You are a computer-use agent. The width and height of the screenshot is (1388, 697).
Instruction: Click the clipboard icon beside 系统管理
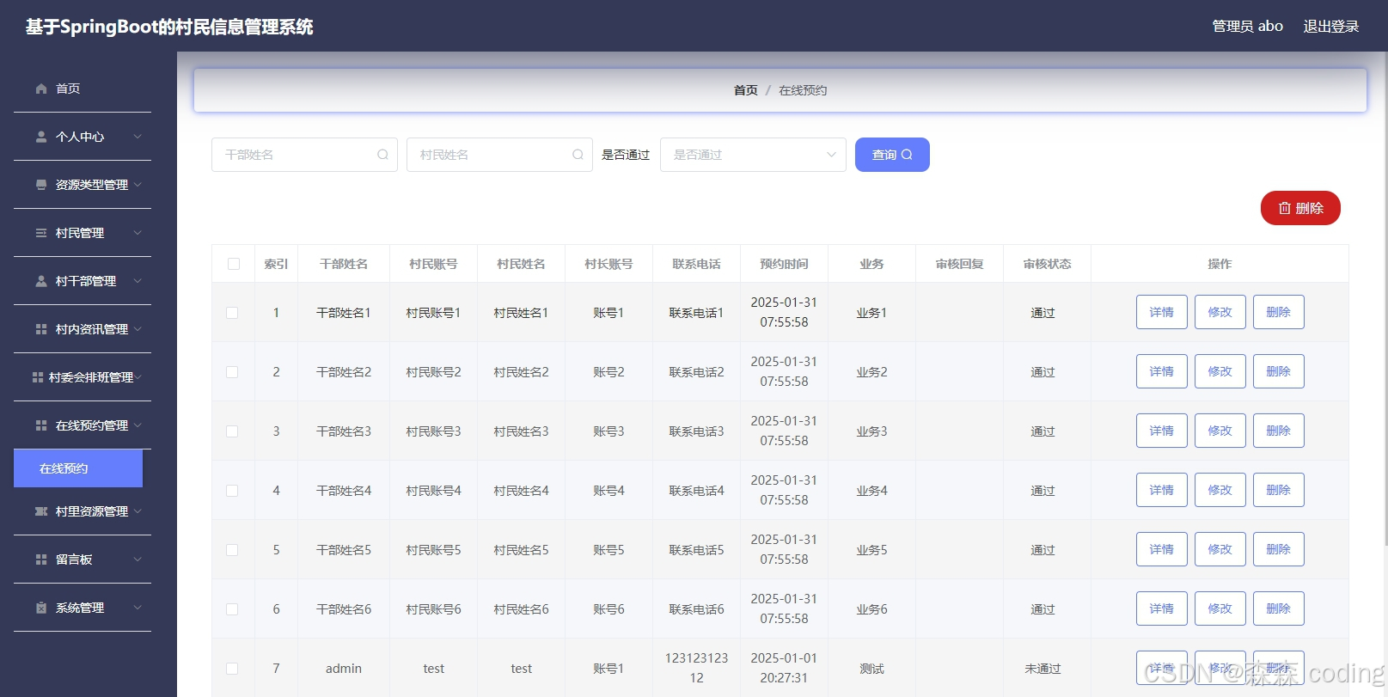[x=41, y=608]
